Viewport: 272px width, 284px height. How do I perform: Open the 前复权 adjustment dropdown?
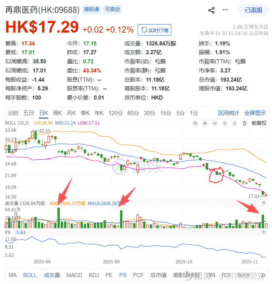pos(259,123)
